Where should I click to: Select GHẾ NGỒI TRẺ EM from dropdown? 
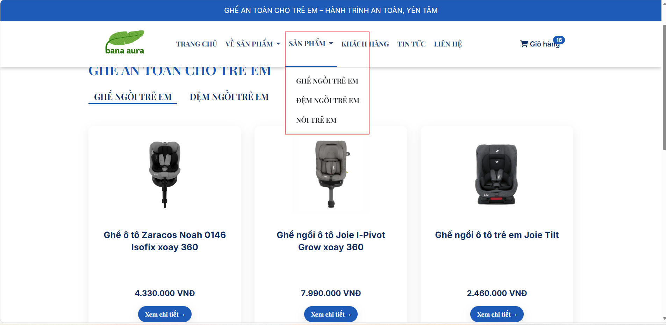pyautogui.click(x=327, y=81)
